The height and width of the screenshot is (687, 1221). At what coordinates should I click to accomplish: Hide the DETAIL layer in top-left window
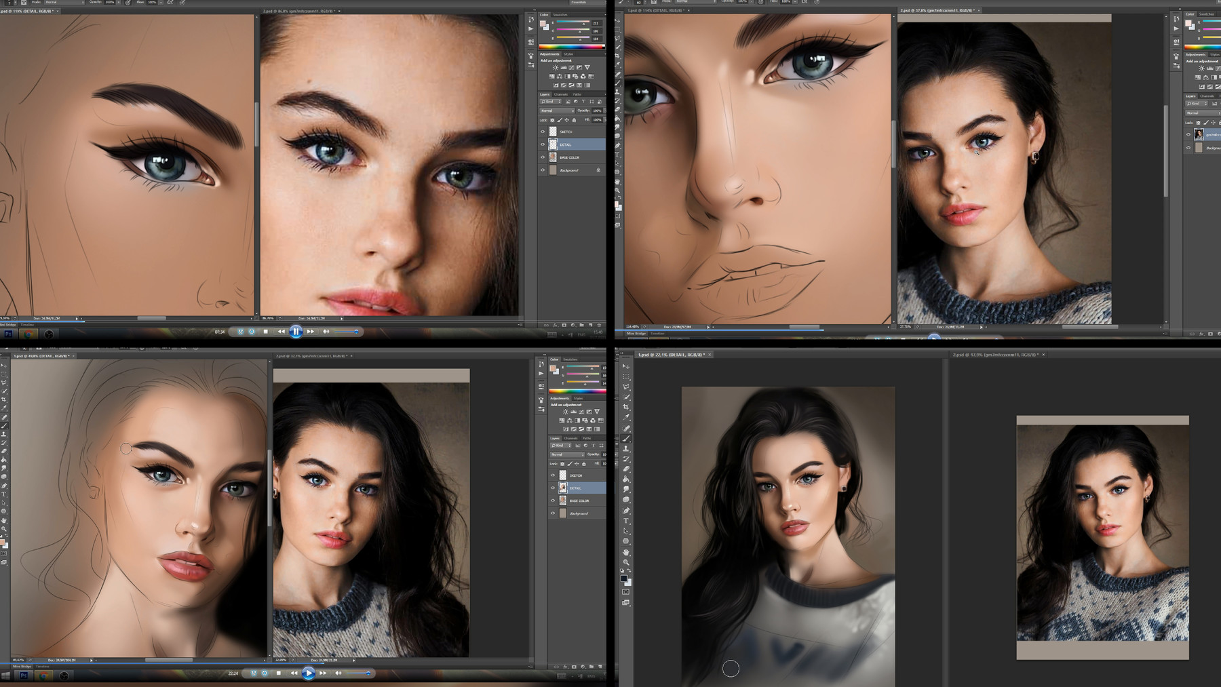tap(543, 144)
